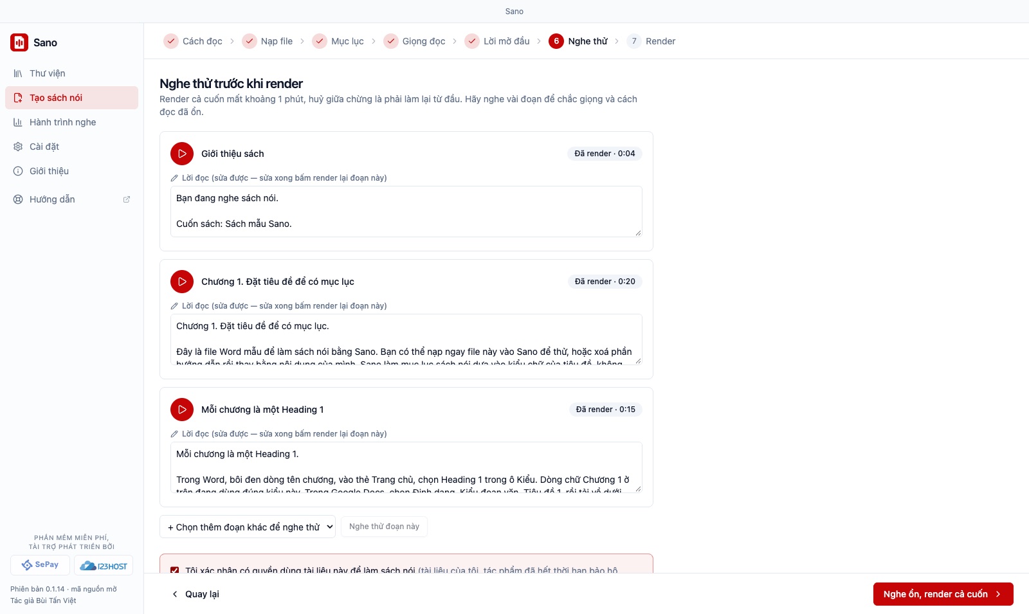Select Tạo sách nói menu item
This screenshot has width=1029, height=614.
pos(71,98)
